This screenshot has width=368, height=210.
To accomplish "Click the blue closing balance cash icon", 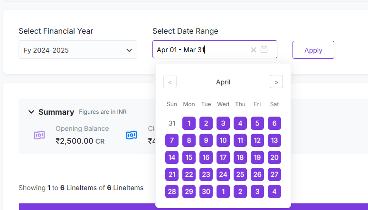I will tap(132, 135).
